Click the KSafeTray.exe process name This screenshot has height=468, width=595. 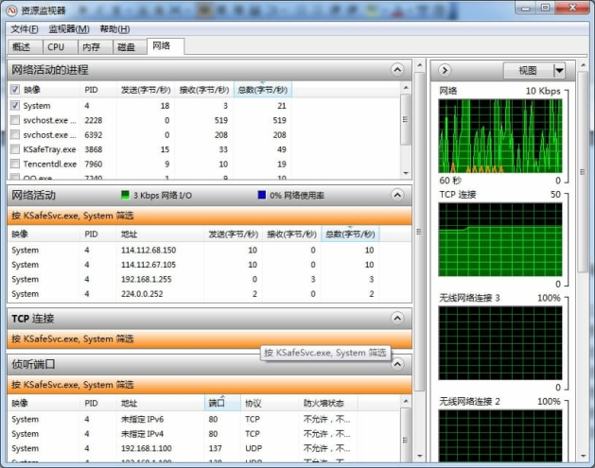tap(49, 149)
